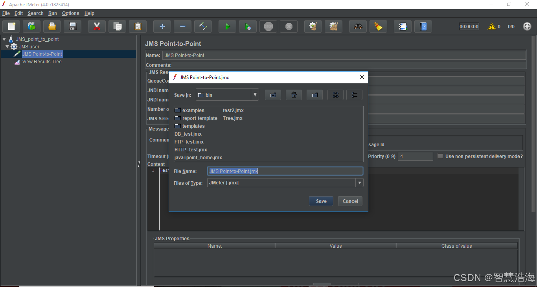Select HTTP_test.jmx in file list
The width and height of the screenshot is (537, 287).
tap(191, 150)
